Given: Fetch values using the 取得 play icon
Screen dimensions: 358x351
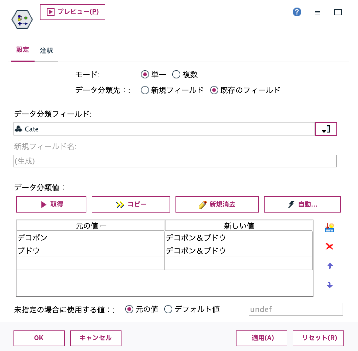Looking at the screenshot, I should pos(51,204).
